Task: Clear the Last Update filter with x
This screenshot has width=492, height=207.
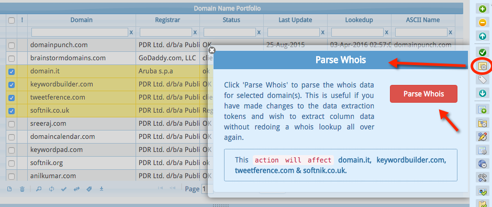Action: point(322,32)
